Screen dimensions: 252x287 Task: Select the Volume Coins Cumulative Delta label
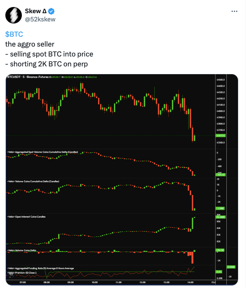tap(33, 181)
